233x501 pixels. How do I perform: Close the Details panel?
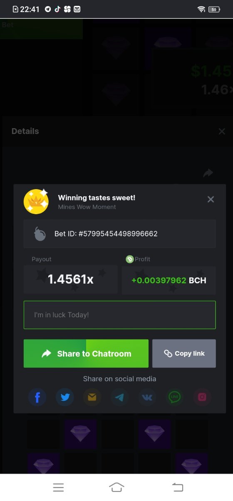[222, 132]
